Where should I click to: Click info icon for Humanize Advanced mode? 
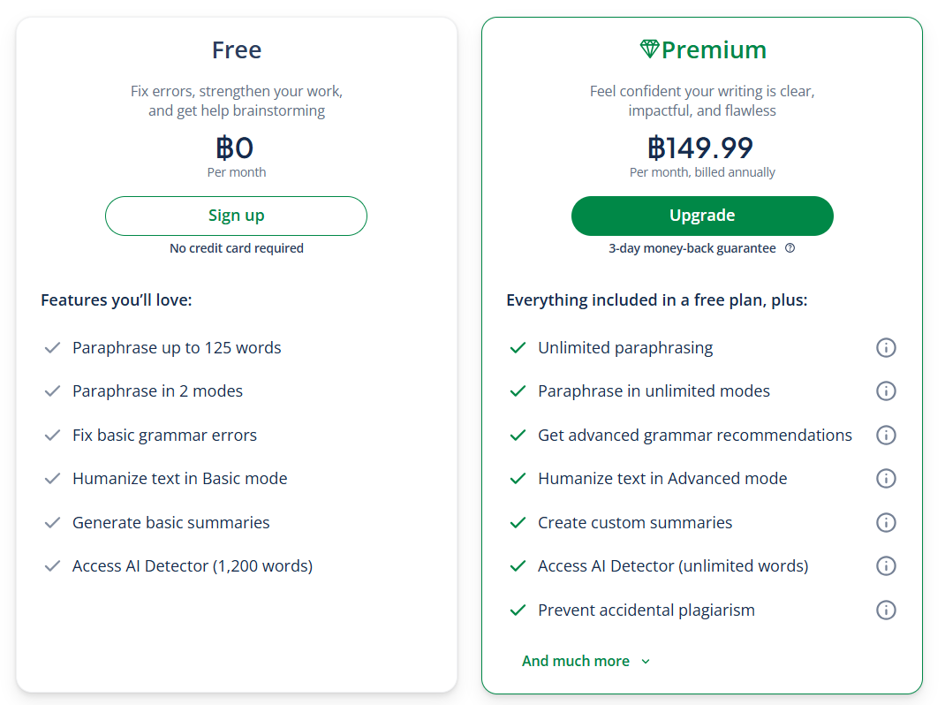click(x=885, y=478)
